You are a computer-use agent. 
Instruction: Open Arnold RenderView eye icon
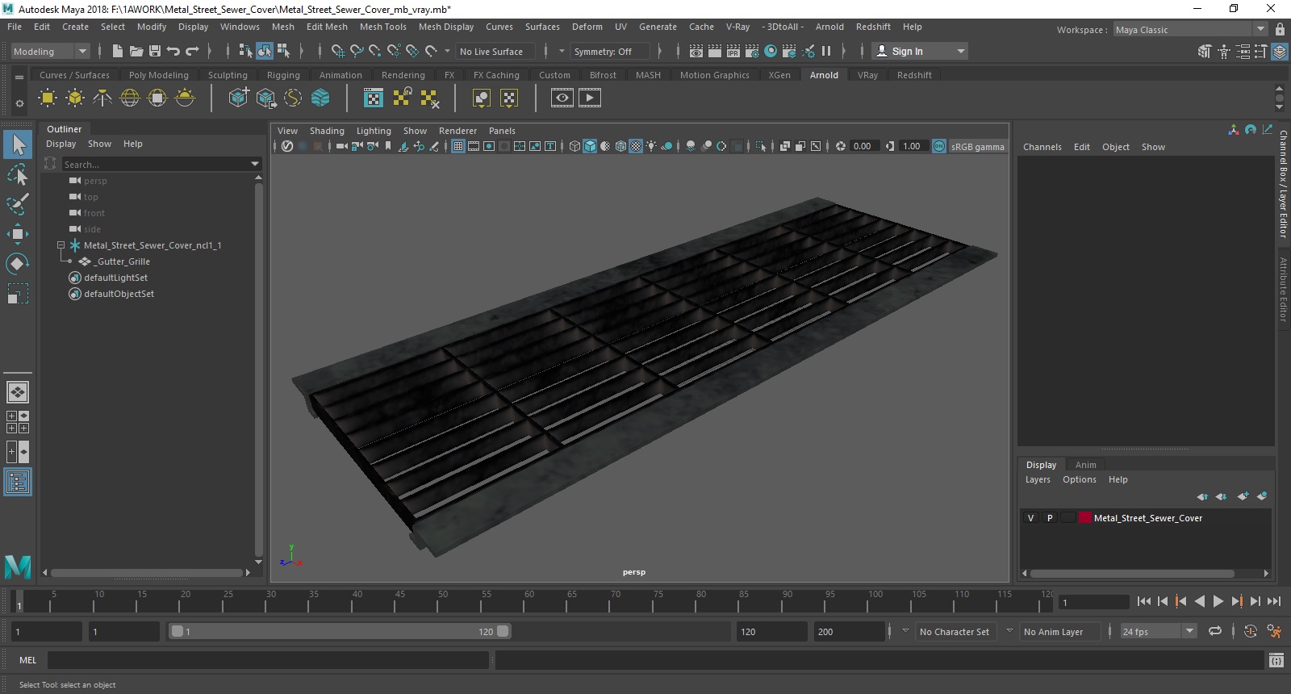click(562, 98)
